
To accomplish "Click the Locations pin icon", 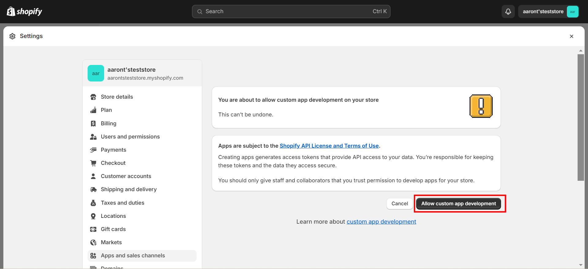I will tap(93, 216).
